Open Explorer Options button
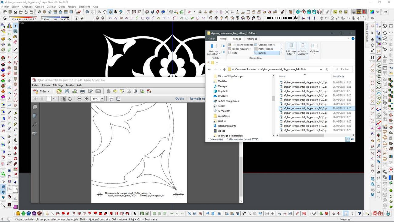394x222 pixels. (314, 48)
